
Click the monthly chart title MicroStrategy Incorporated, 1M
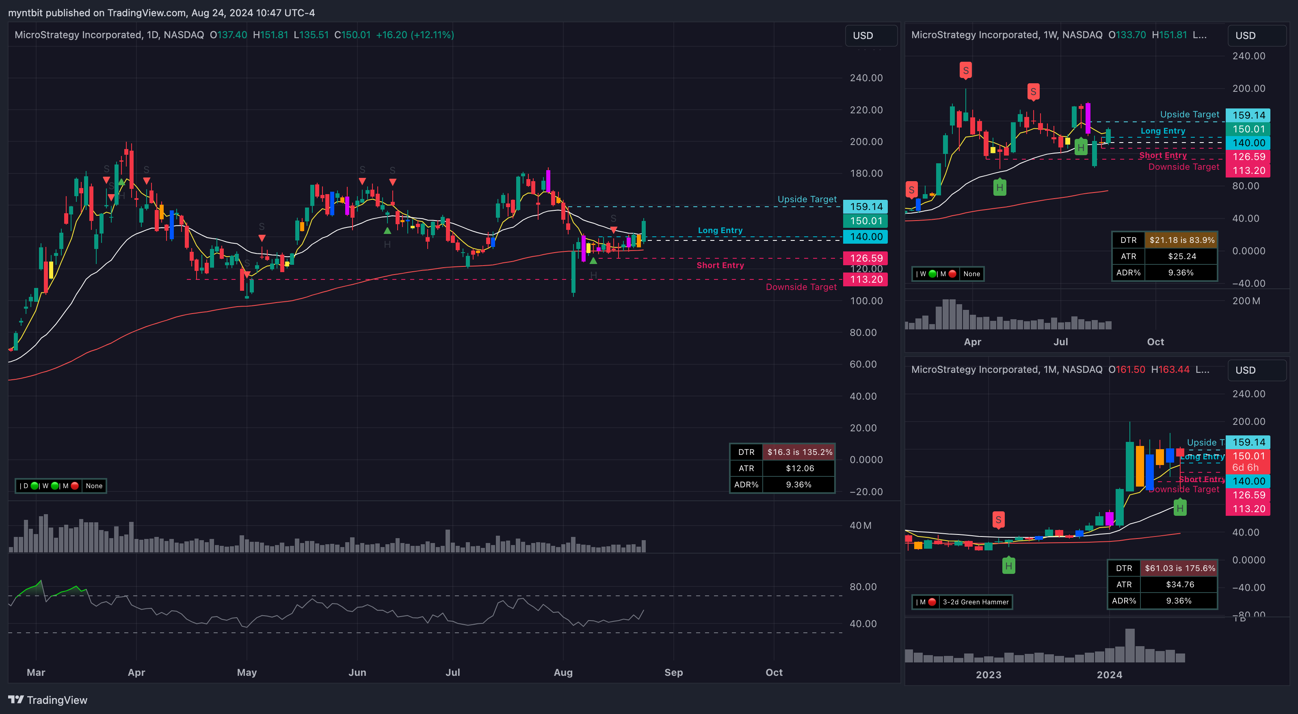[x=1006, y=369]
